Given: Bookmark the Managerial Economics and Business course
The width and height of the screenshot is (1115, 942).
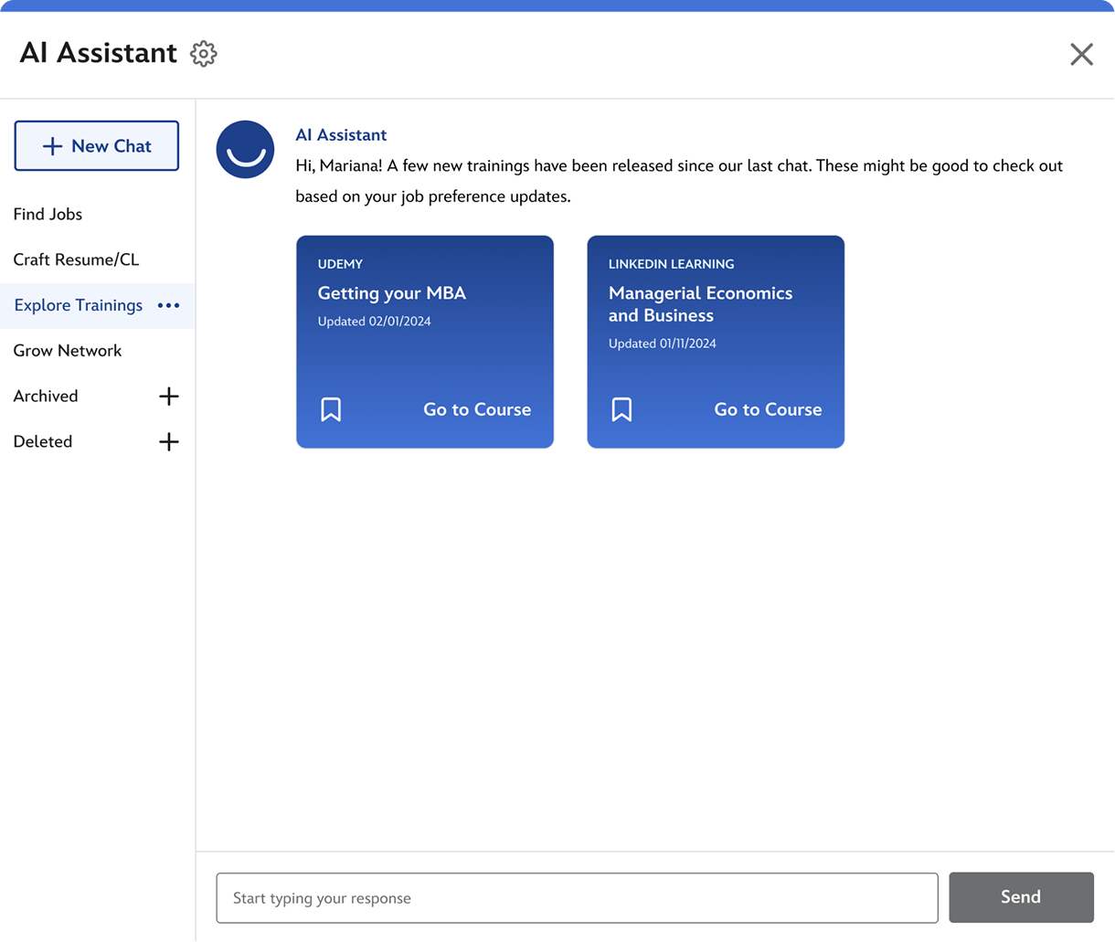Looking at the screenshot, I should pos(621,409).
